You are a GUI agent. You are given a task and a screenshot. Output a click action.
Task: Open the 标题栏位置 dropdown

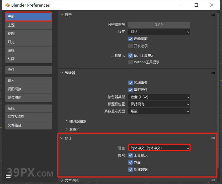pos(159,104)
